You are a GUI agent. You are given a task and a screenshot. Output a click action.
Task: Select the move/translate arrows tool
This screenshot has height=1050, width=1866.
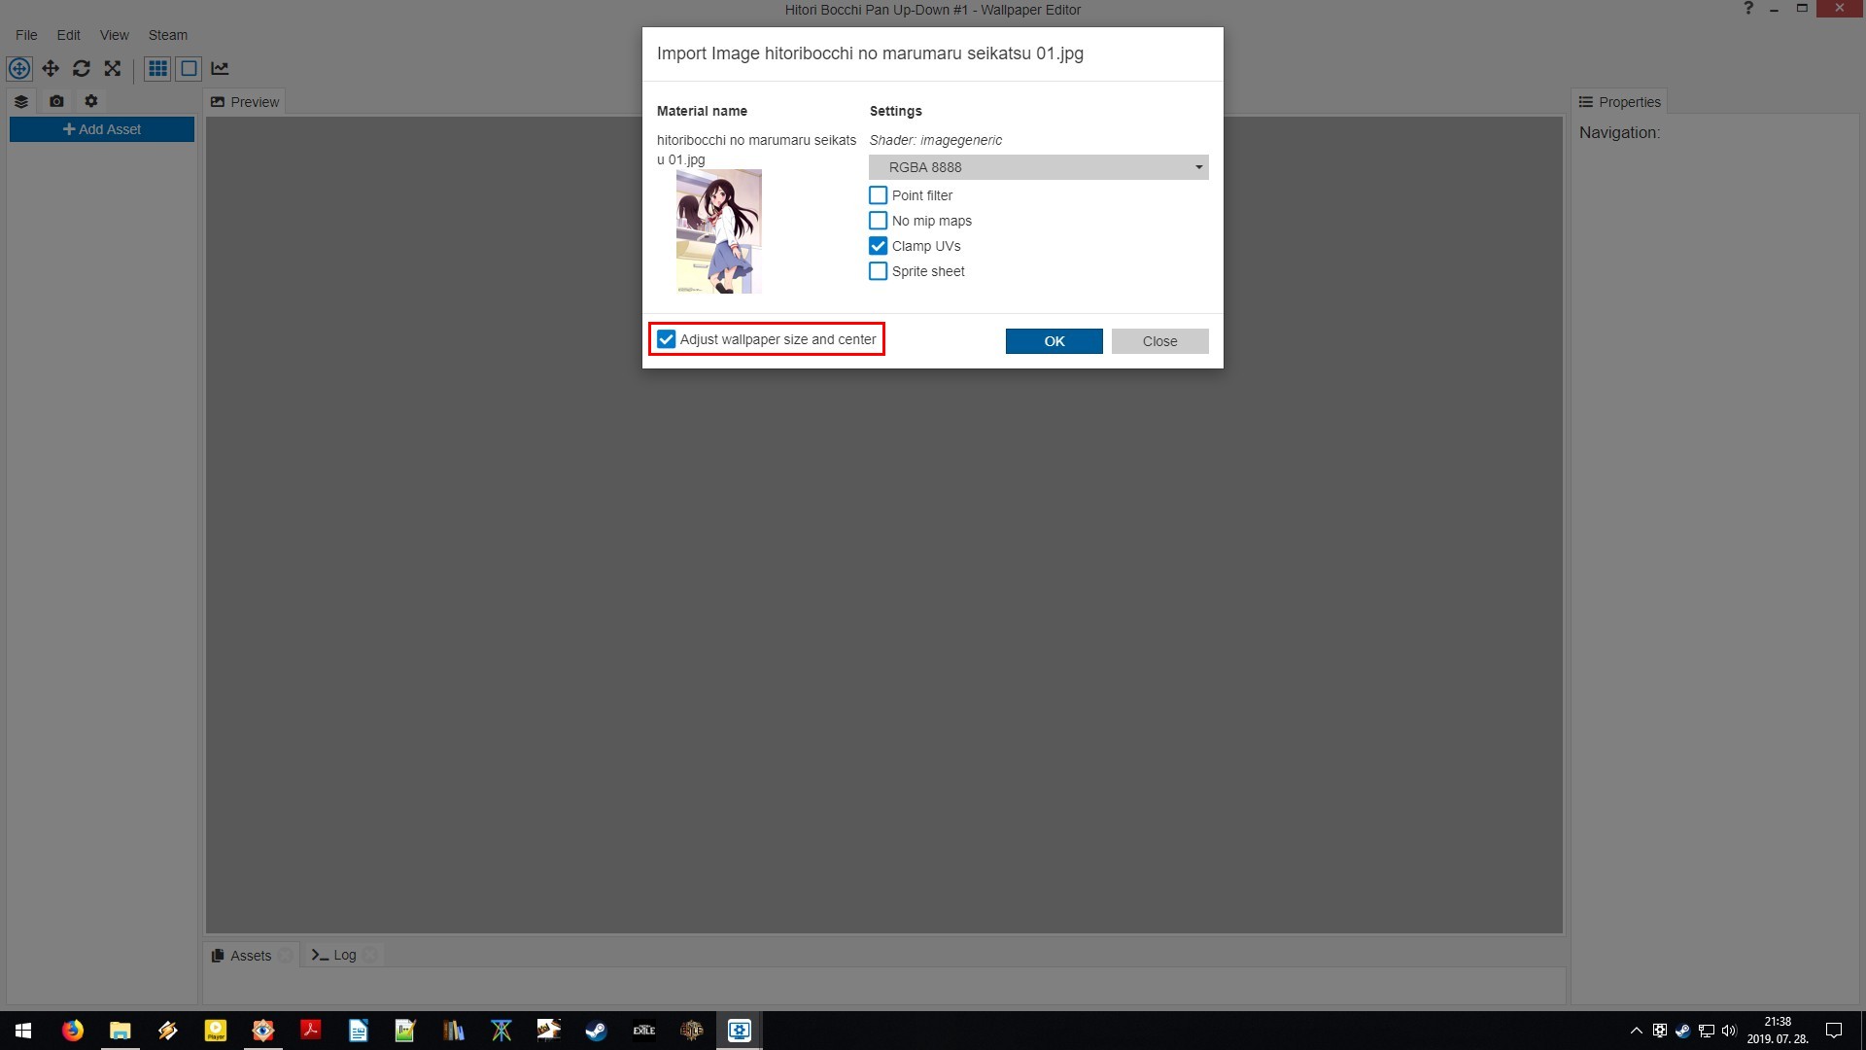click(x=51, y=68)
